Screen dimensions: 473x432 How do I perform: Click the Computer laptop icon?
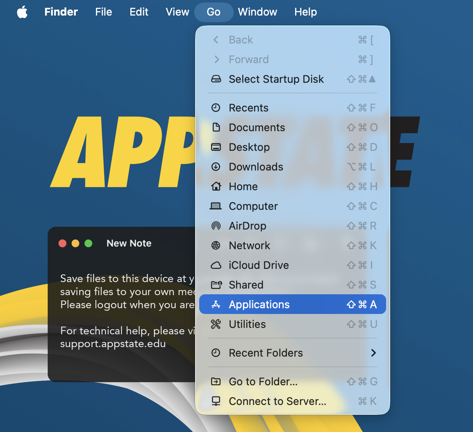click(x=216, y=206)
